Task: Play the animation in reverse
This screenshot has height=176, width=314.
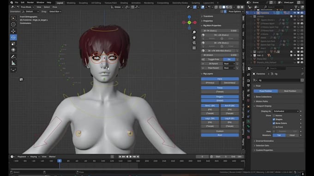Action: [x=127, y=157]
